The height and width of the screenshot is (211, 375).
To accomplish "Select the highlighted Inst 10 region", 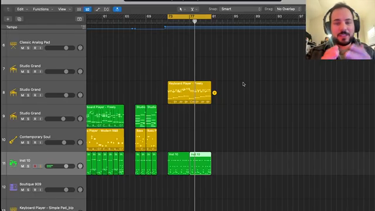I will coord(200,164).
